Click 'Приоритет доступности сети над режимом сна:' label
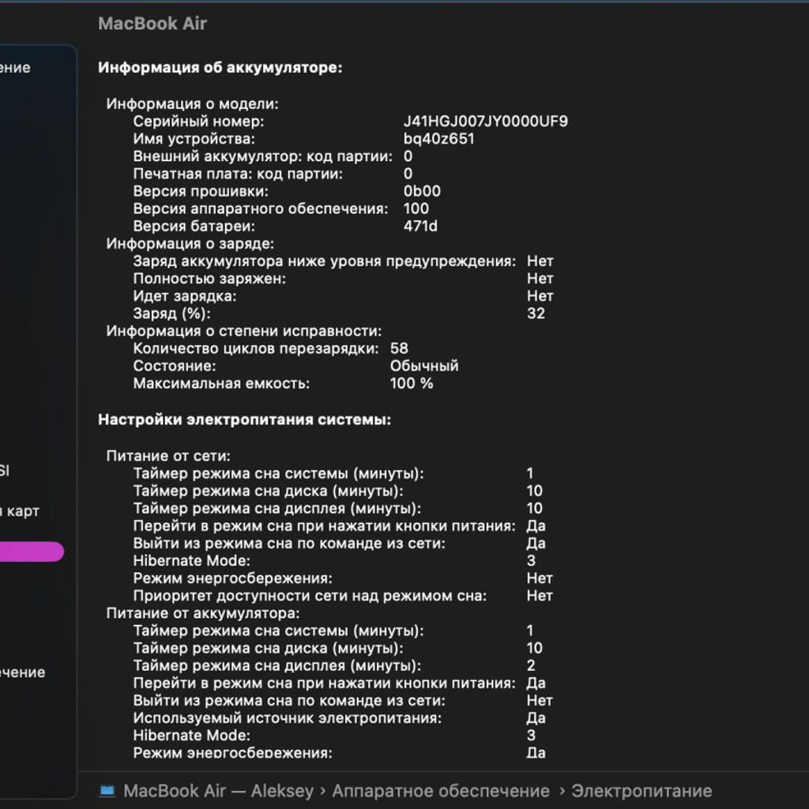809x809 pixels. [310, 596]
